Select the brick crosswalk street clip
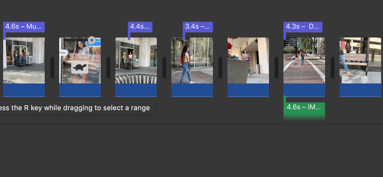383x177 pixels. point(304,60)
